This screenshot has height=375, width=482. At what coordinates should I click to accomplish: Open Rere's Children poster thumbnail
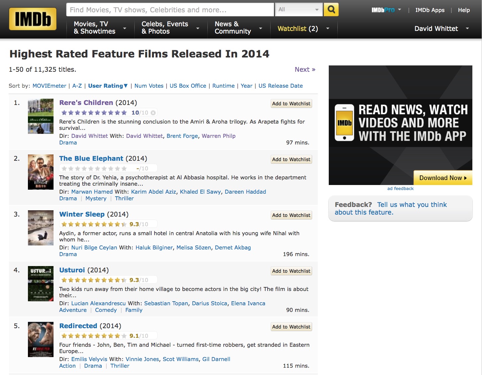[41, 116]
